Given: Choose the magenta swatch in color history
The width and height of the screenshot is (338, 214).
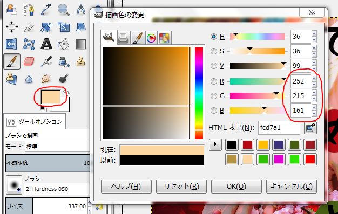Looking at the screenshot, I should tap(279, 160).
